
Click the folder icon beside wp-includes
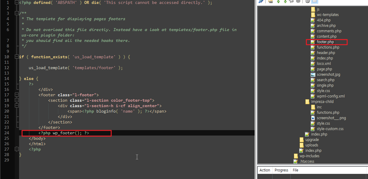(296, 156)
